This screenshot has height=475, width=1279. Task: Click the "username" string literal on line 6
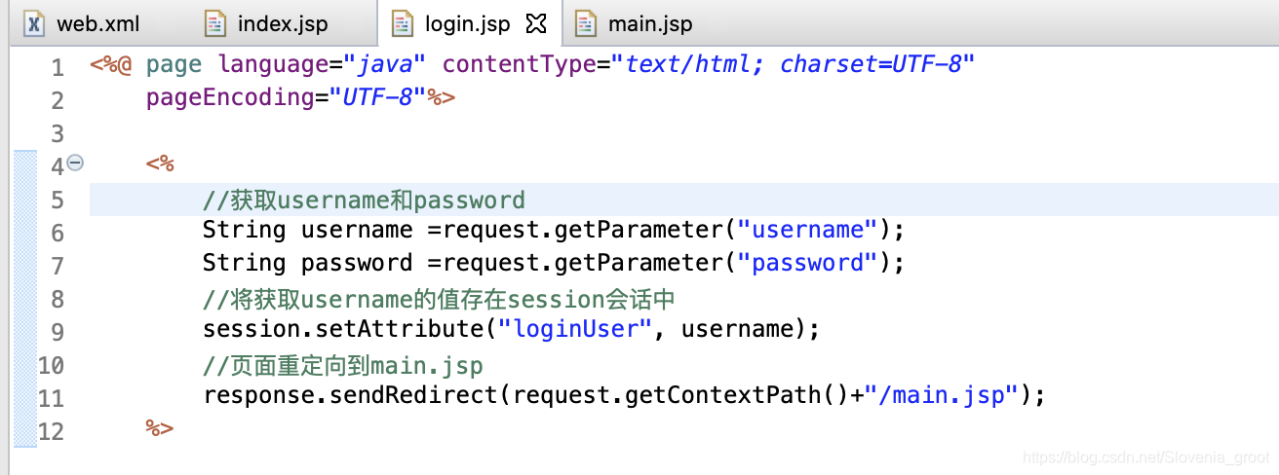(808, 231)
